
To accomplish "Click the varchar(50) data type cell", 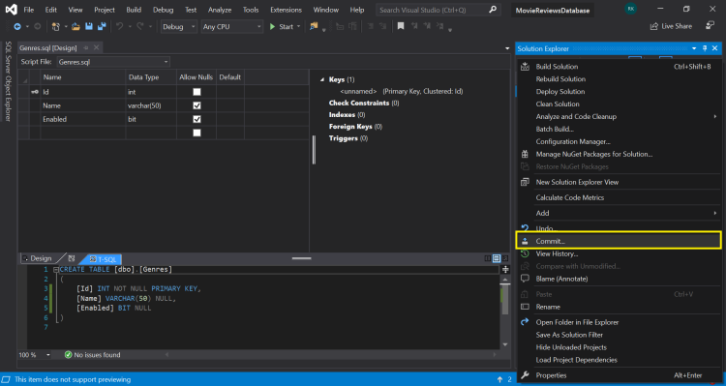I will pyautogui.click(x=151, y=105).
